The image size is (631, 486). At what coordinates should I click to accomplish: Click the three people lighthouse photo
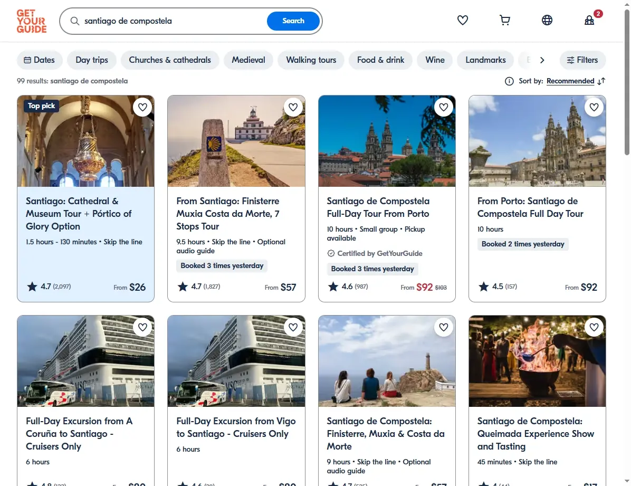(387, 361)
